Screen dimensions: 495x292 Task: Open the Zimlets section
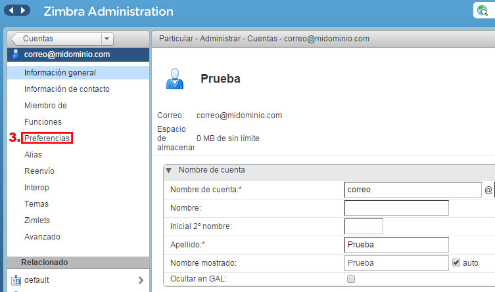[x=37, y=220]
